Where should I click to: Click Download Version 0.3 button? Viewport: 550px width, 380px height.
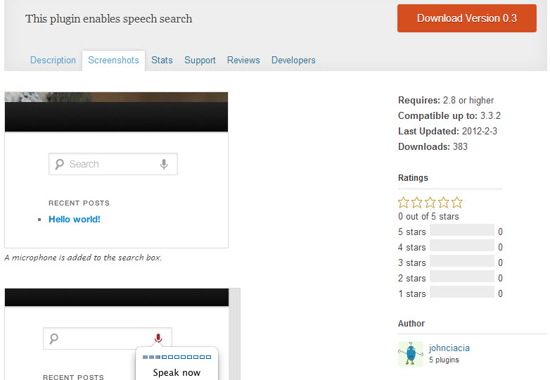467,18
